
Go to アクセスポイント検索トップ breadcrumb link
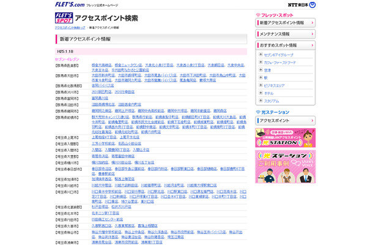pos(70,28)
